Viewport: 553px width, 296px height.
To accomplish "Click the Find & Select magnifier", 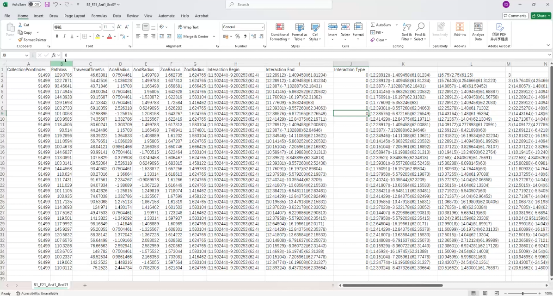I will point(420,27).
